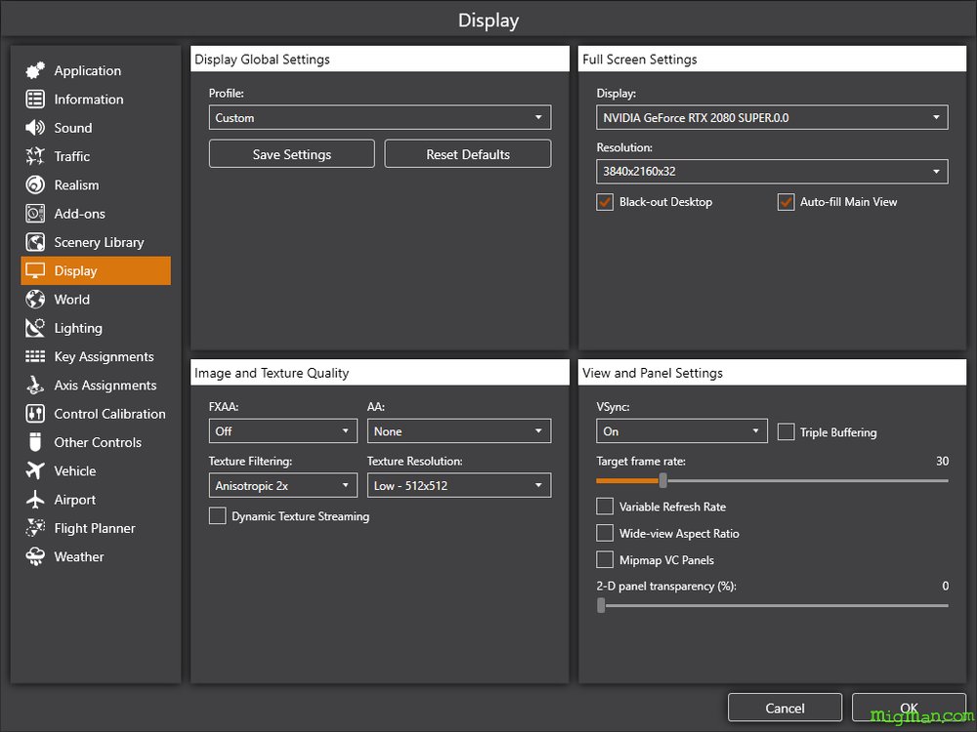Screen dimensions: 977x732
Task: Click the Scenery Library globe icon
Action: pyautogui.click(x=35, y=242)
